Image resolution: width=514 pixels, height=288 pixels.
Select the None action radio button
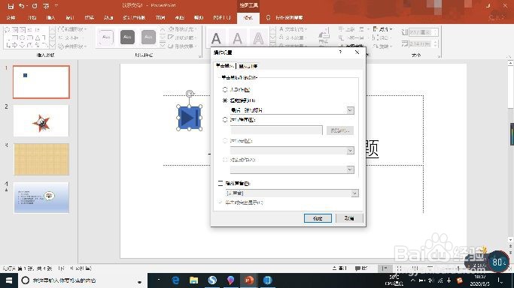(x=225, y=89)
